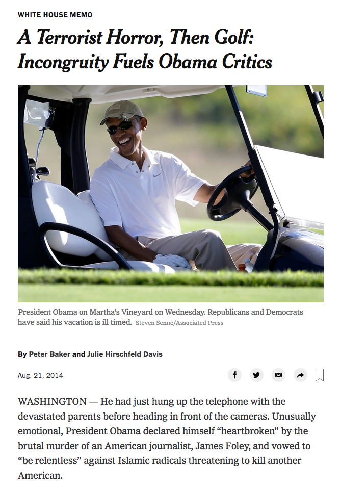Email the article using the envelope icon
This screenshot has width=341, height=490.
278,375
